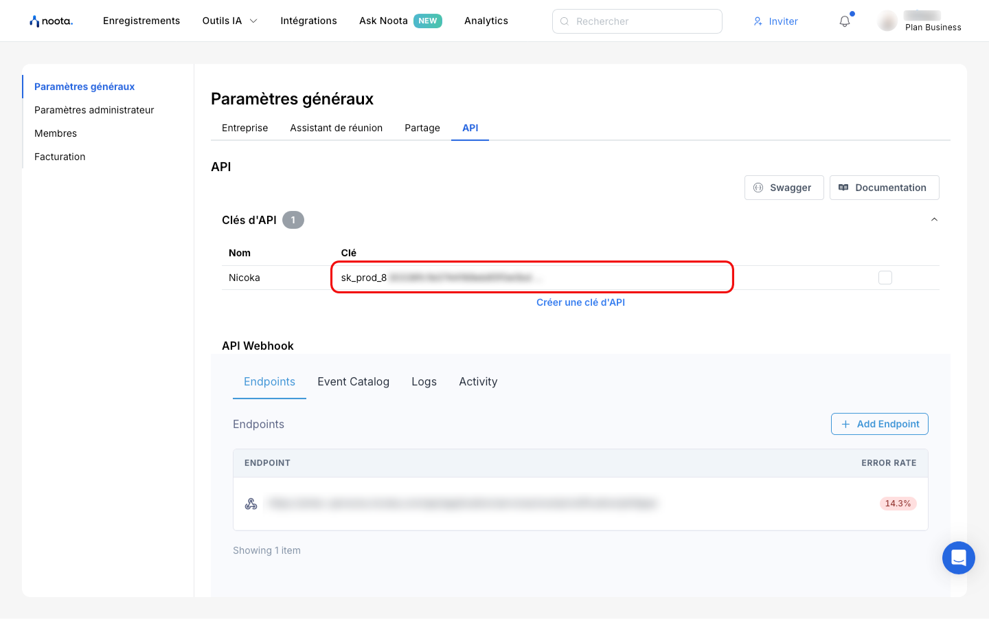
Task: Collapse the Clés d'API section
Action: click(934, 220)
